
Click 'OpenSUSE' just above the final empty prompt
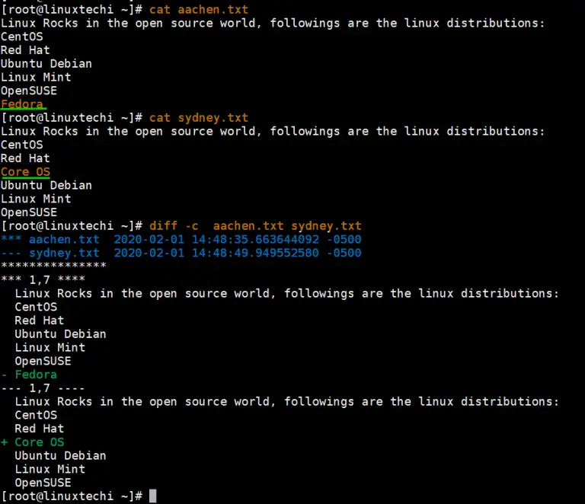pyautogui.click(x=43, y=483)
